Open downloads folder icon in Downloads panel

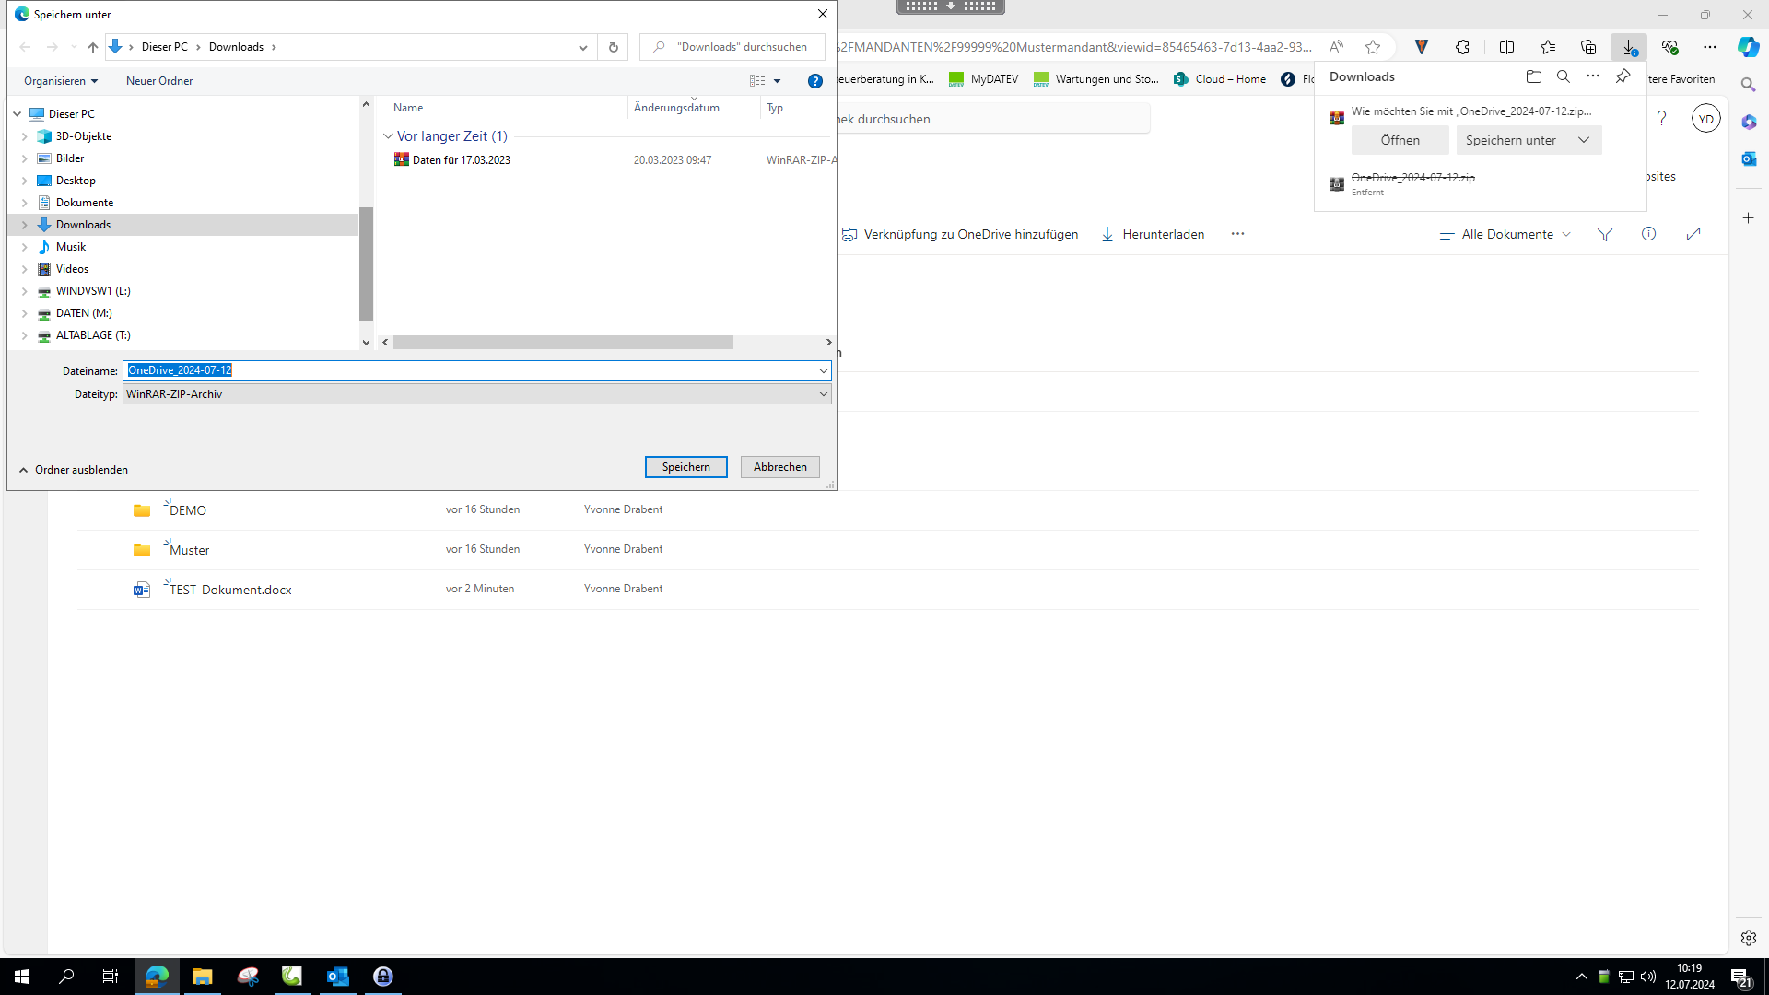pos(1533,76)
